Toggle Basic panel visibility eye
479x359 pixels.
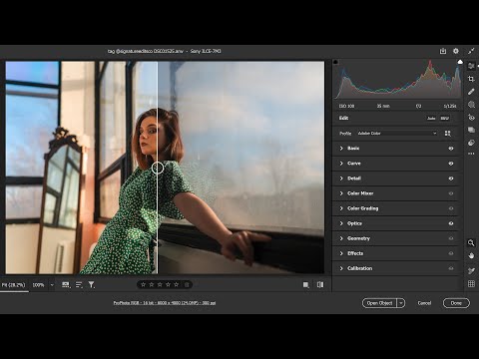(451, 149)
